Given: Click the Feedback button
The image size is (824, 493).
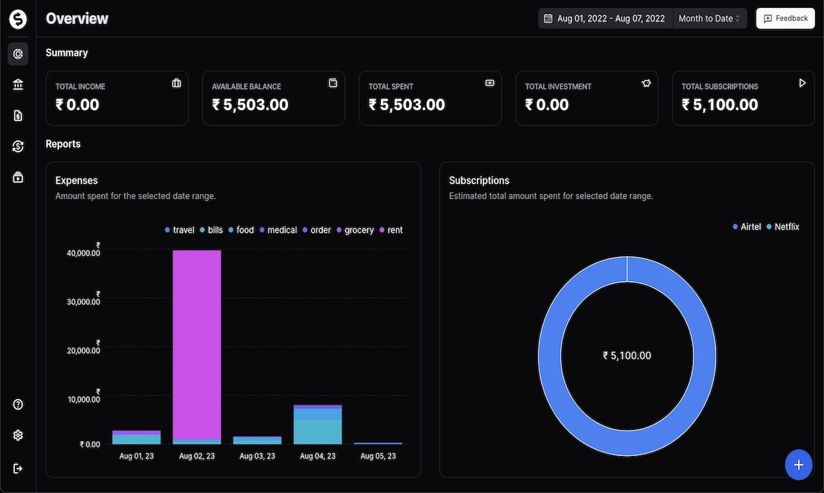Looking at the screenshot, I should (x=785, y=18).
